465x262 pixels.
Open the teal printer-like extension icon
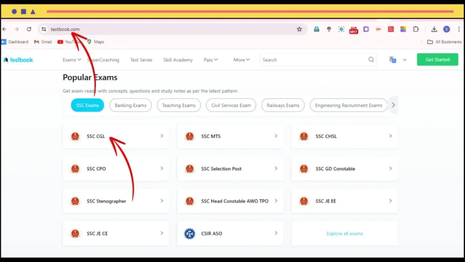tap(317, 29)
